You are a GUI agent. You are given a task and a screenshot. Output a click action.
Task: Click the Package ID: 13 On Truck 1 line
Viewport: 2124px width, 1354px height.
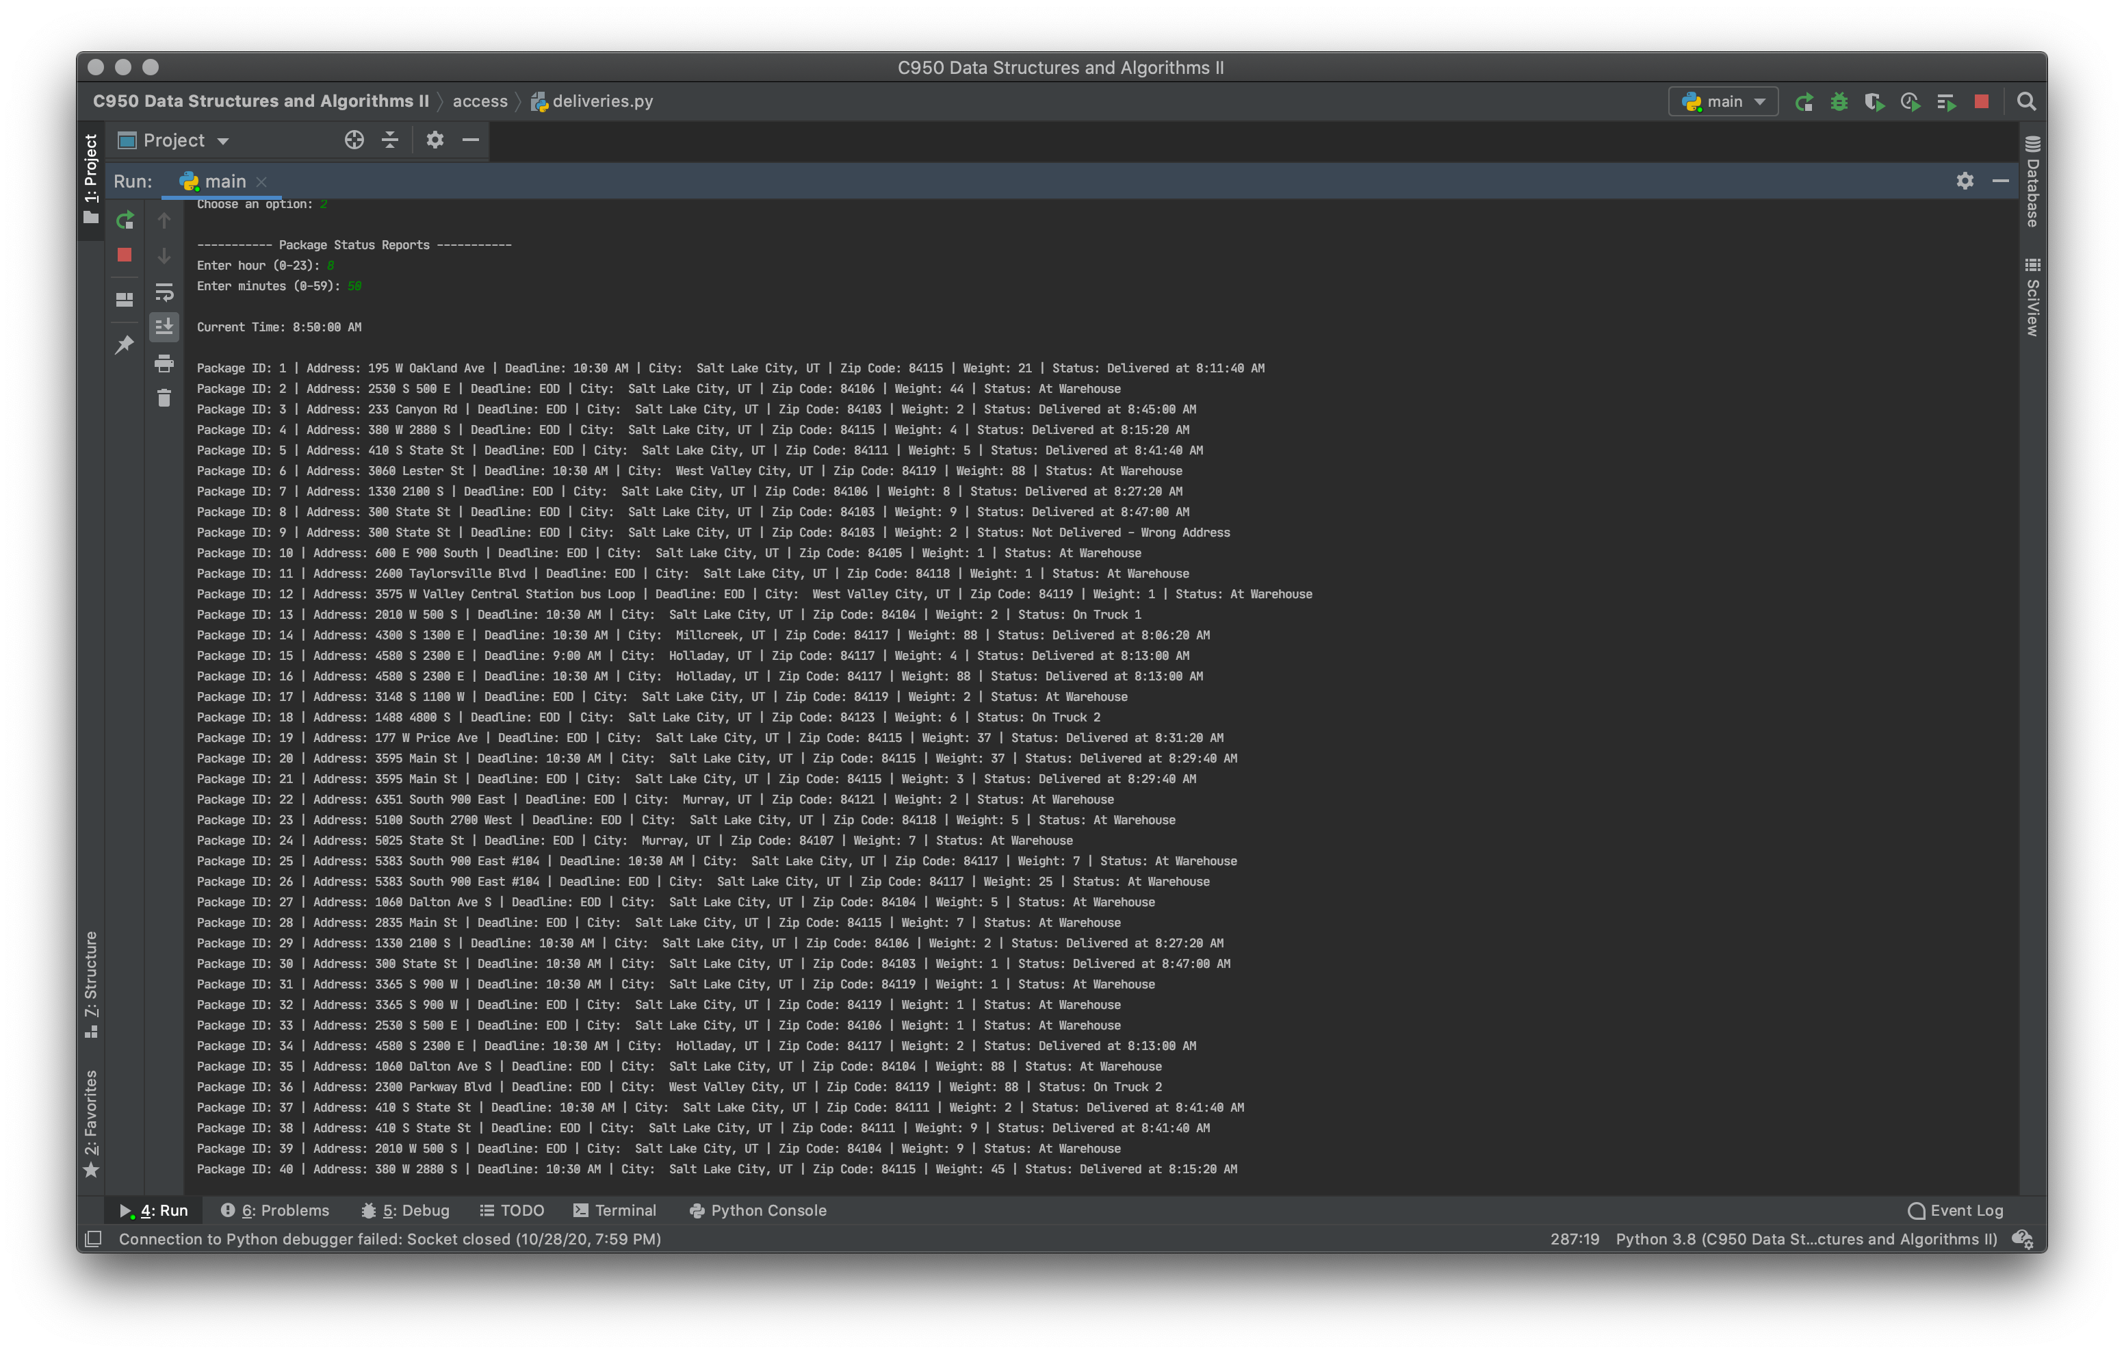(x=669, y=614)
